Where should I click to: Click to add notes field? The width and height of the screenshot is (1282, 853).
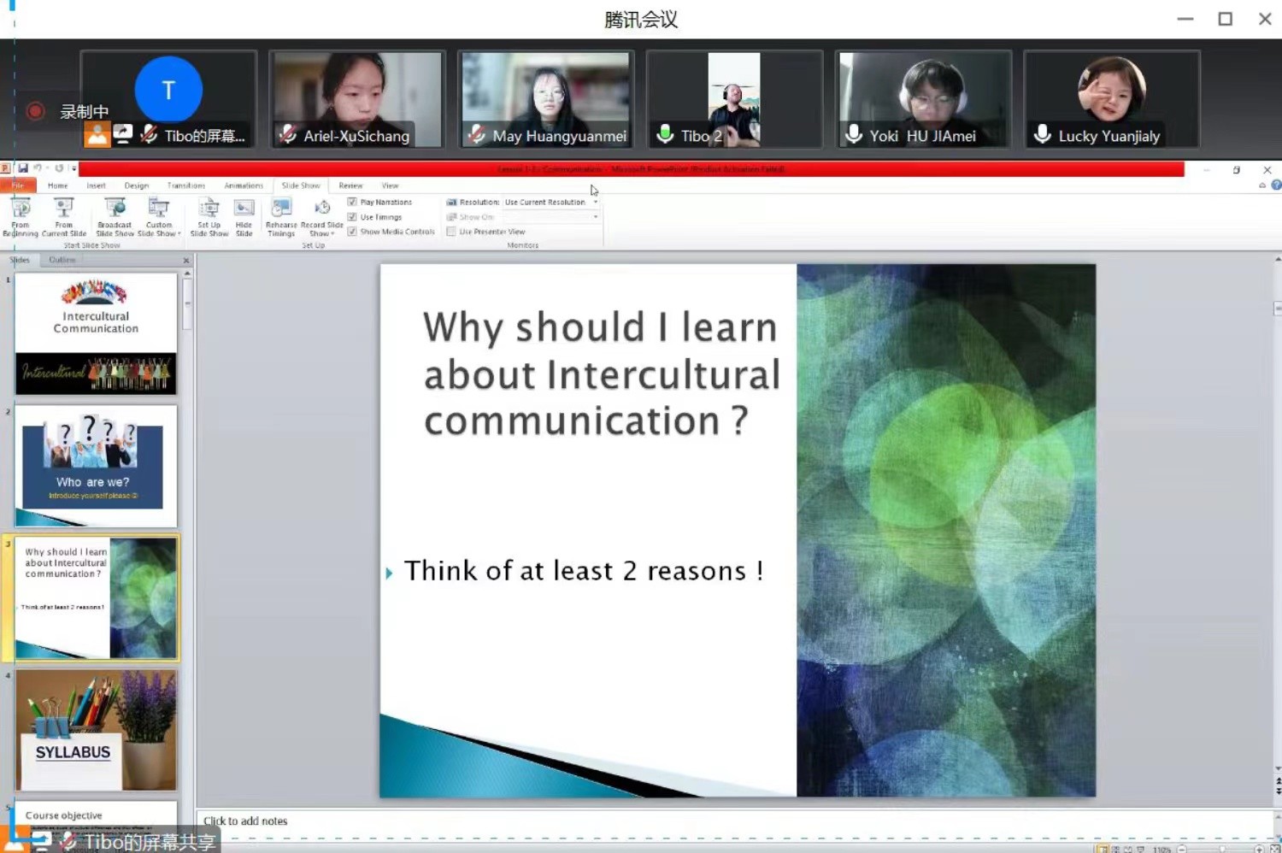(735, 821)
